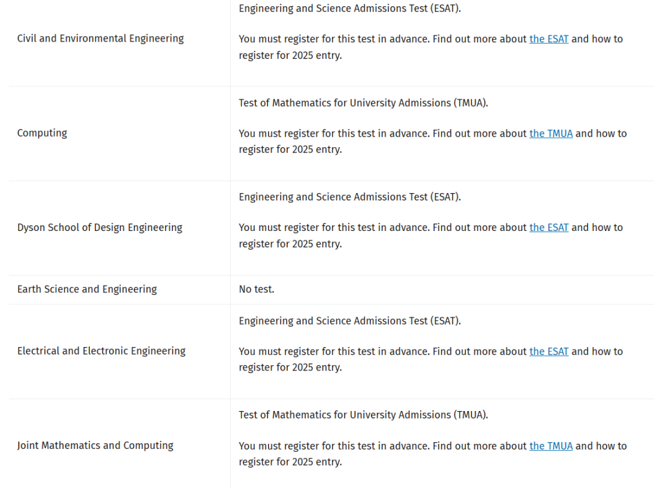Visit the TMUA link for Joint Mathematics and Computing
This screenshot has height=488, width=670.
[551, 446]
